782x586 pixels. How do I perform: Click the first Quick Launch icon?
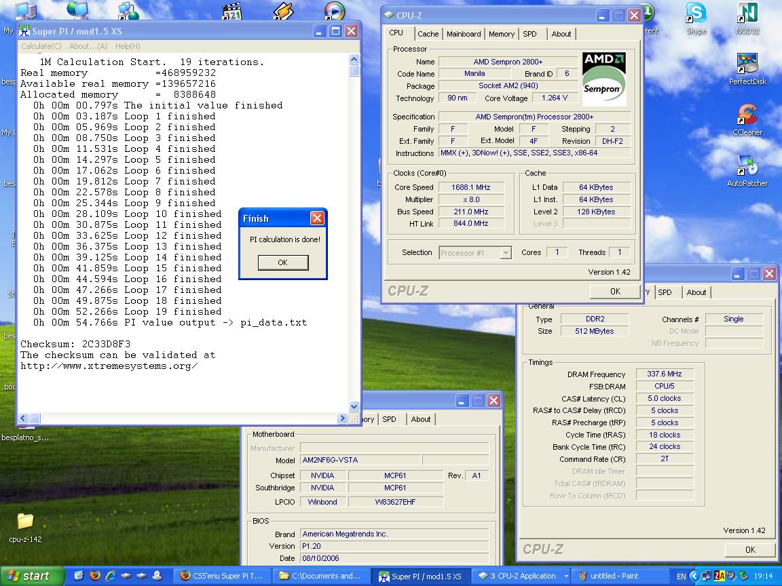[x=79, y=576]
